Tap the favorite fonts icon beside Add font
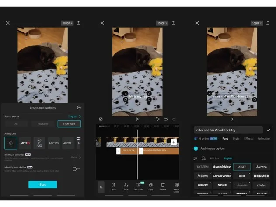The width and height of the screenshot is (276, 207). [203, 158]
